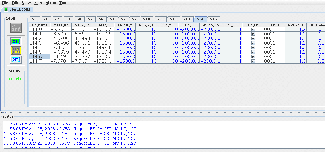Click the yellow HV ON button
Image resolution: width=325 pixels, height=152 pixels.
tap(16, 50)
